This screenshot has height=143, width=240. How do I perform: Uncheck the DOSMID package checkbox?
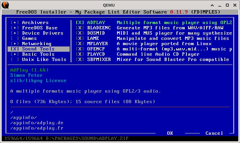tap(80, 33)
